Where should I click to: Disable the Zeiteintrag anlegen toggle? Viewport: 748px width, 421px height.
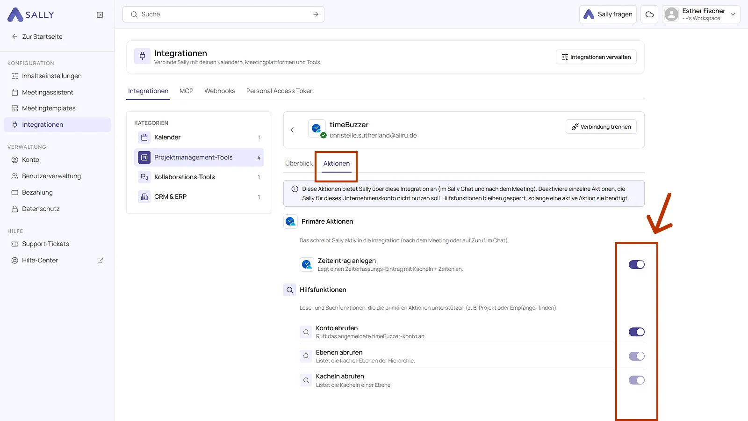[637, 265]
